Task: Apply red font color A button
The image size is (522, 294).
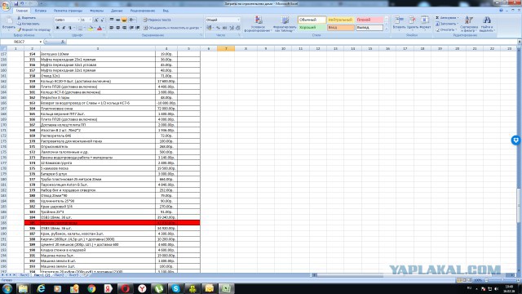Action: point(100,29)
